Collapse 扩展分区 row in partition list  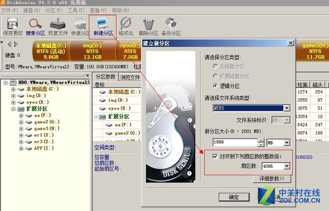pos(96,117)
